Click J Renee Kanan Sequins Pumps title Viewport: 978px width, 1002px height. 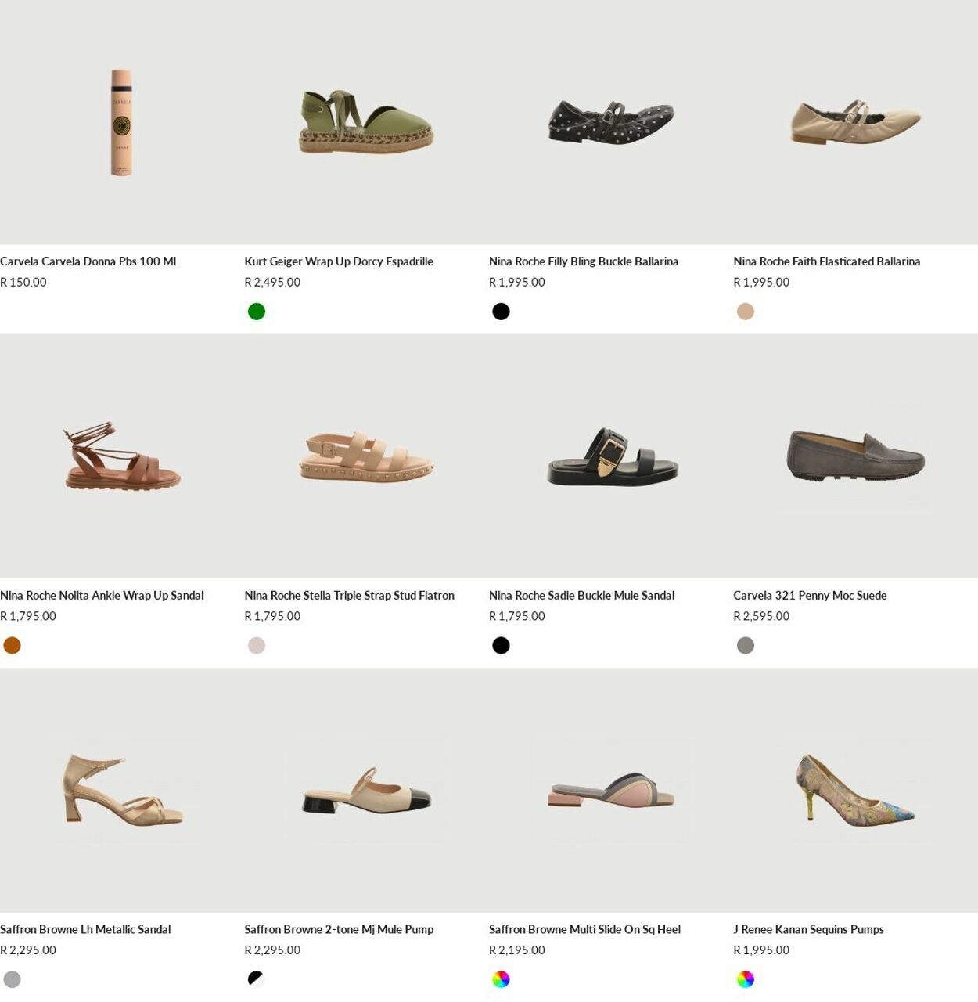tap(808, 930)
